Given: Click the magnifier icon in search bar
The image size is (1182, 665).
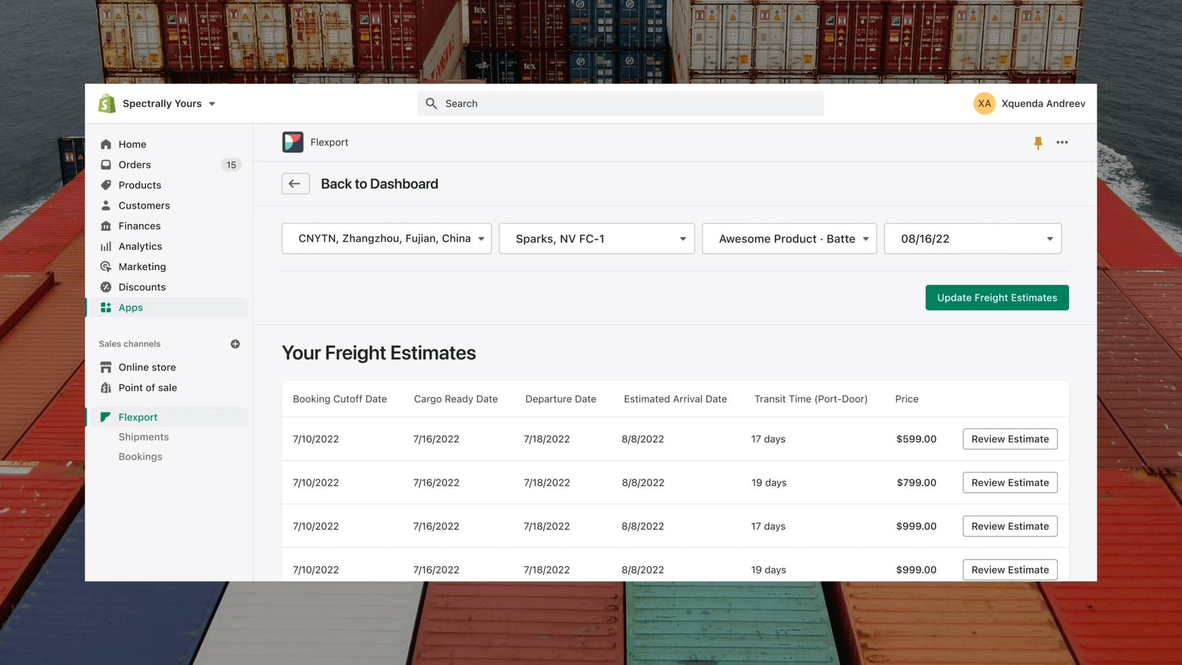Looking at the screenshot, I should pyautogui.click(x=431, y=103).
